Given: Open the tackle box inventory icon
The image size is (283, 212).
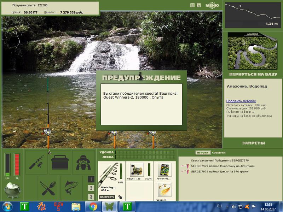Looking at the screenshot, I should 60,162.
